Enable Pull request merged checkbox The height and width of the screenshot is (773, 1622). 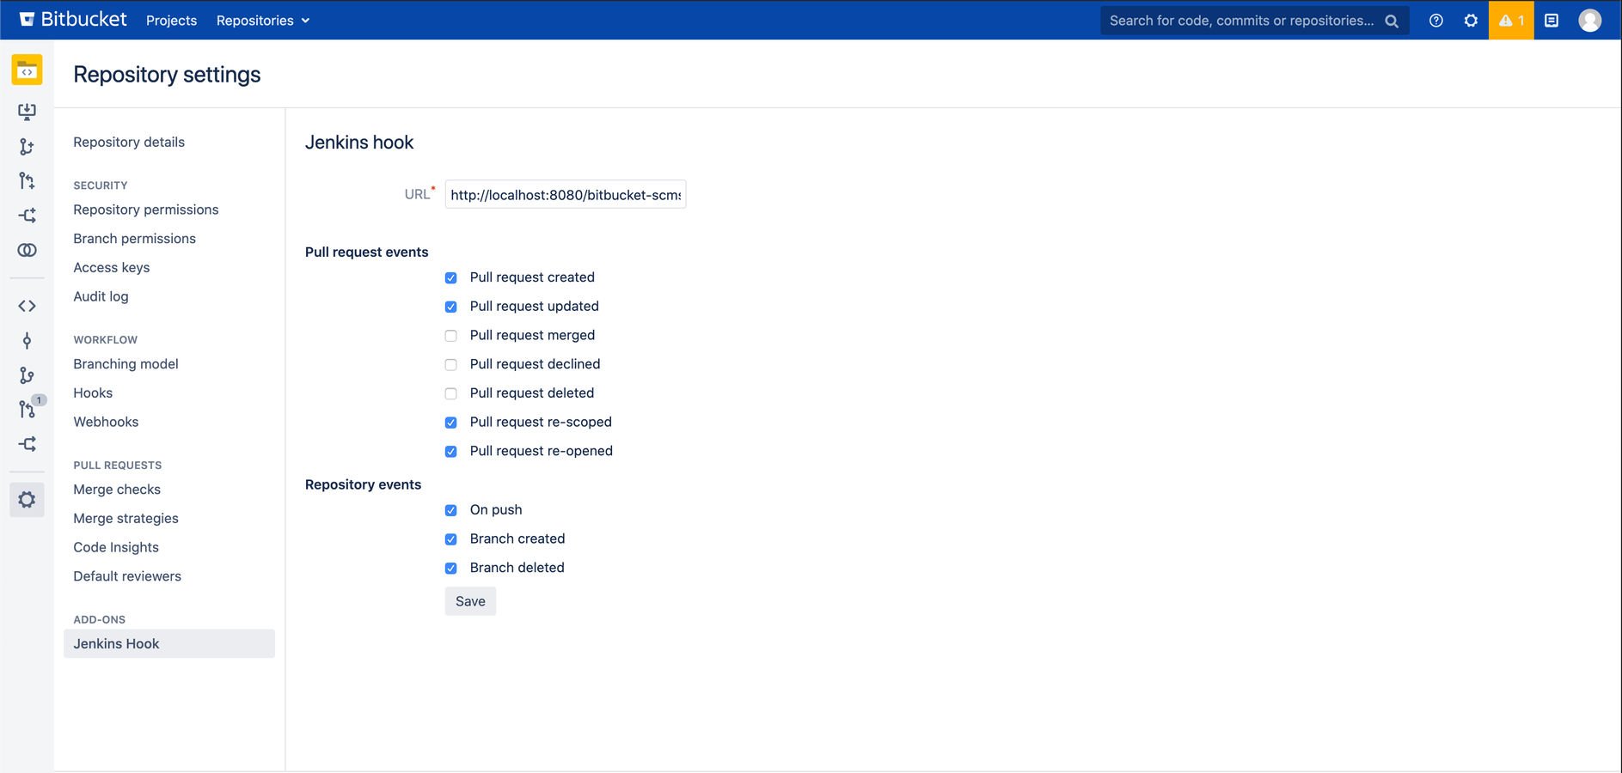450,336
